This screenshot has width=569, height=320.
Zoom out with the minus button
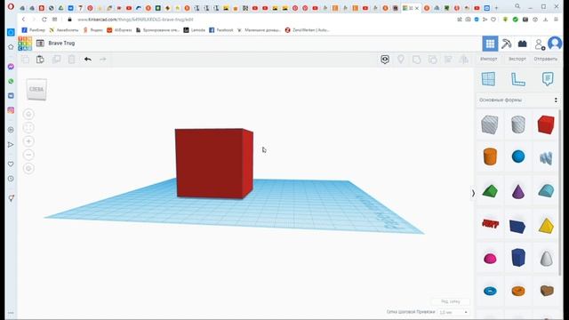28,155
